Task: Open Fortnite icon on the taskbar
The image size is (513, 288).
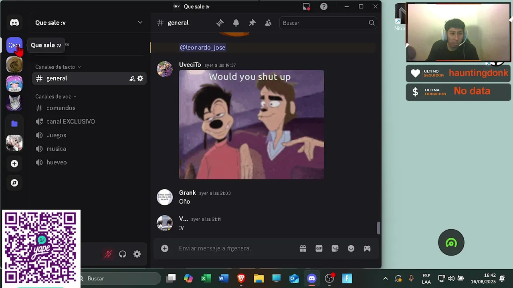Action: (347, 278)
